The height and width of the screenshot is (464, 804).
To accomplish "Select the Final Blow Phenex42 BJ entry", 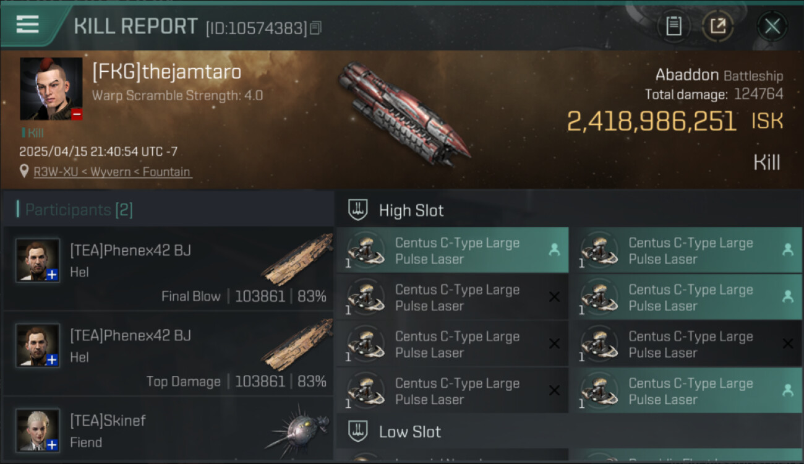I will (168, 269).
